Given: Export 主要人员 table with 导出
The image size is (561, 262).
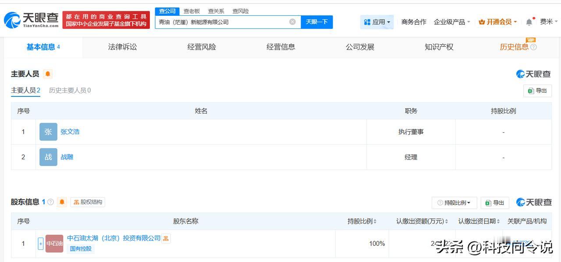Looking at the screenshot, I should (x=537, y=91).
